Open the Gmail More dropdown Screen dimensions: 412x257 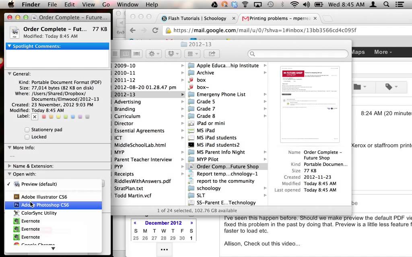pos(383,52)
